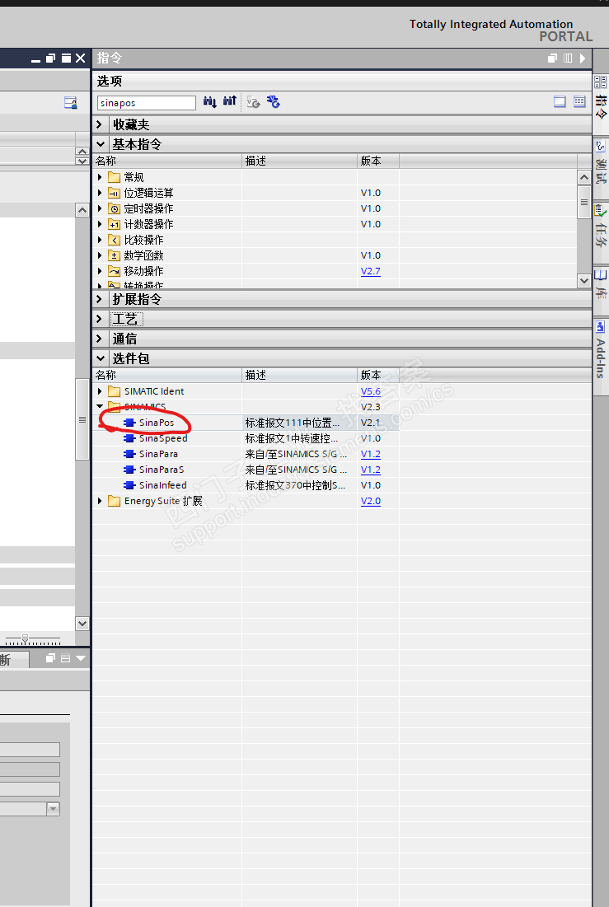The width and height of the screenshot is (609, 907).
Task: Click the 名称 column header in 选件包
Action: tap(167, 376)
